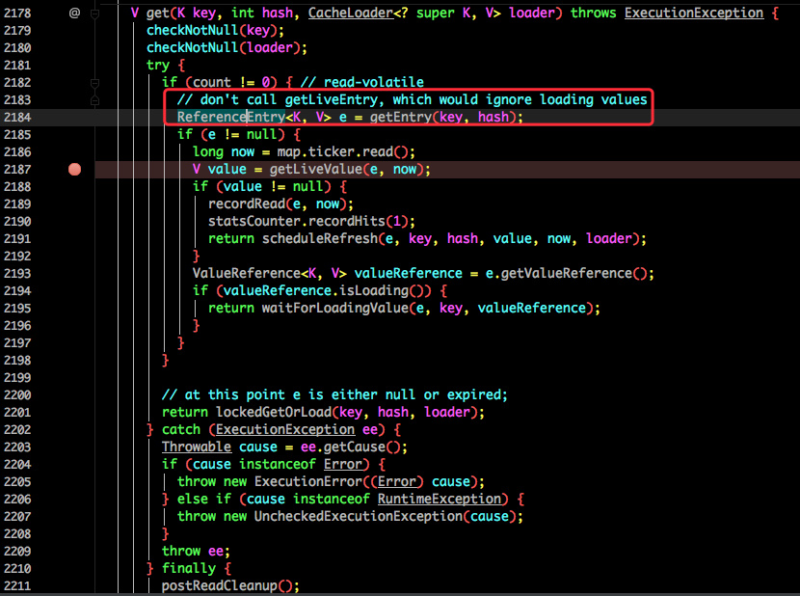
Task: Open the underlined CacheLoader class reference
Action: 351,13
